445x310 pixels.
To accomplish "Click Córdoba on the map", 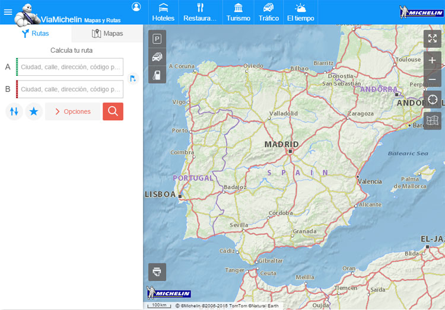I will 281,213.
